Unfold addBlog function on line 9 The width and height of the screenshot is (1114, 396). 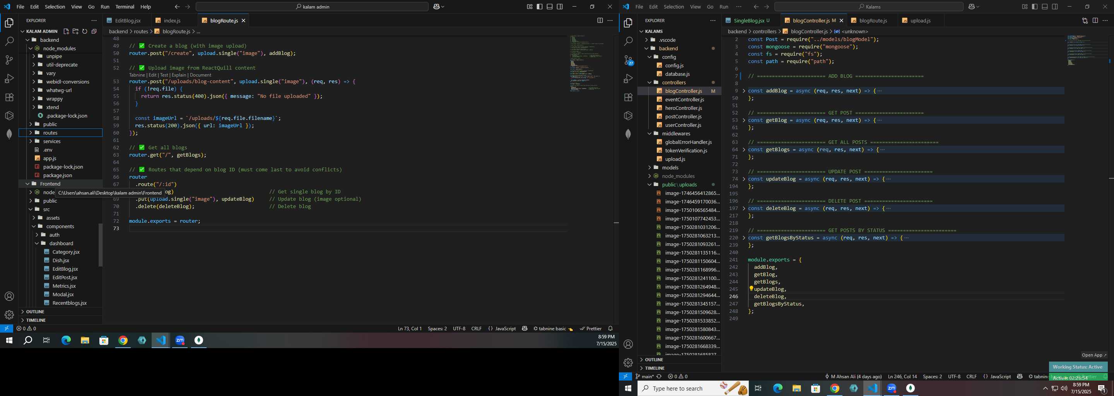coord(744,91)
